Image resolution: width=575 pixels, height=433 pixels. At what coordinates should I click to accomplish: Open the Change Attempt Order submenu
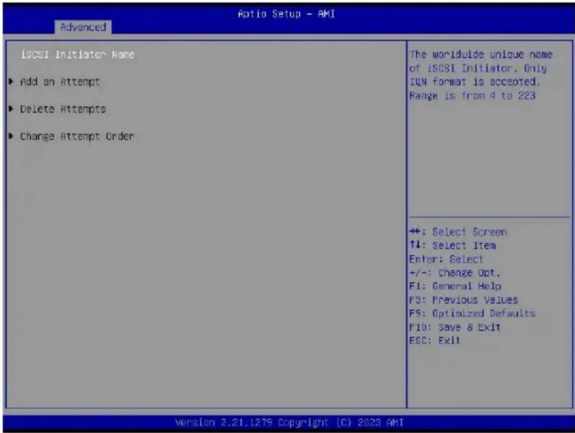[77, 136]
